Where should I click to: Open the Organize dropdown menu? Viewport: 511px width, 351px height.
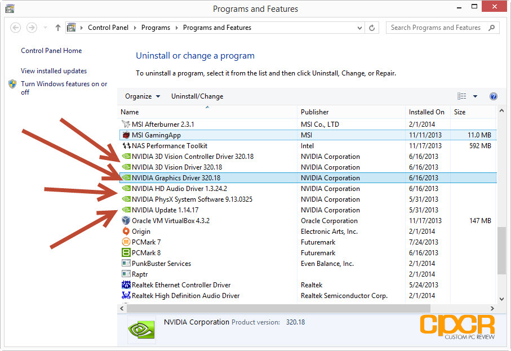pos(143,96)
